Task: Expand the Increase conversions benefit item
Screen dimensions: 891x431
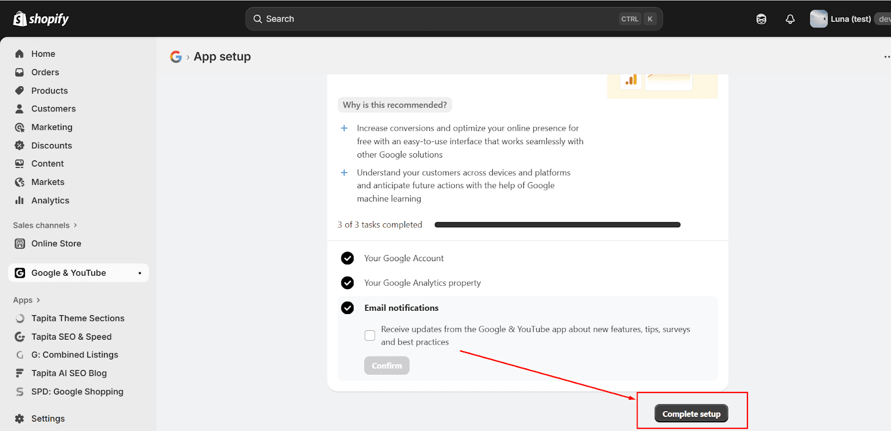Action: [344, 128]
